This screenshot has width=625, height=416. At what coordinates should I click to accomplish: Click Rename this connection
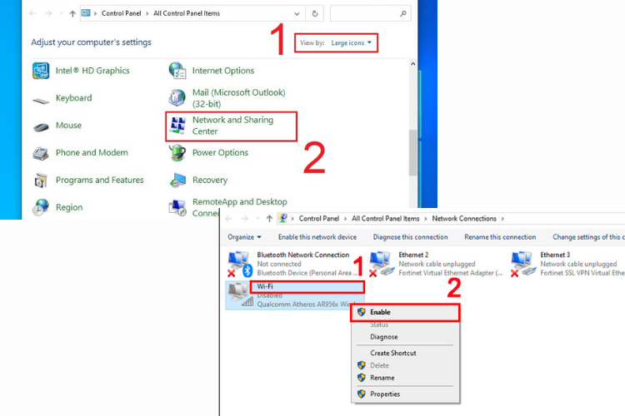[x=500, y=237]
